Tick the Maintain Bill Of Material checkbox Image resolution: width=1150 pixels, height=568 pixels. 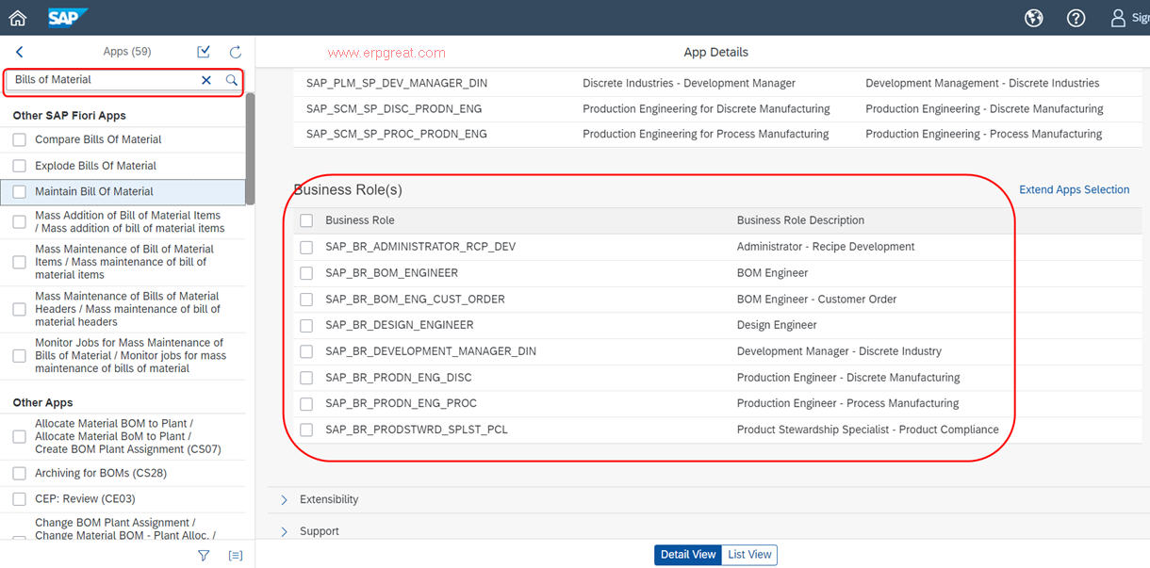[x=19, y=192]
